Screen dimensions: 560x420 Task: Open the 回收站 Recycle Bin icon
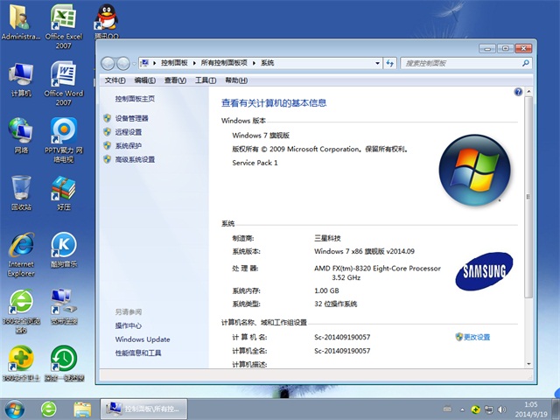[21, 190]
